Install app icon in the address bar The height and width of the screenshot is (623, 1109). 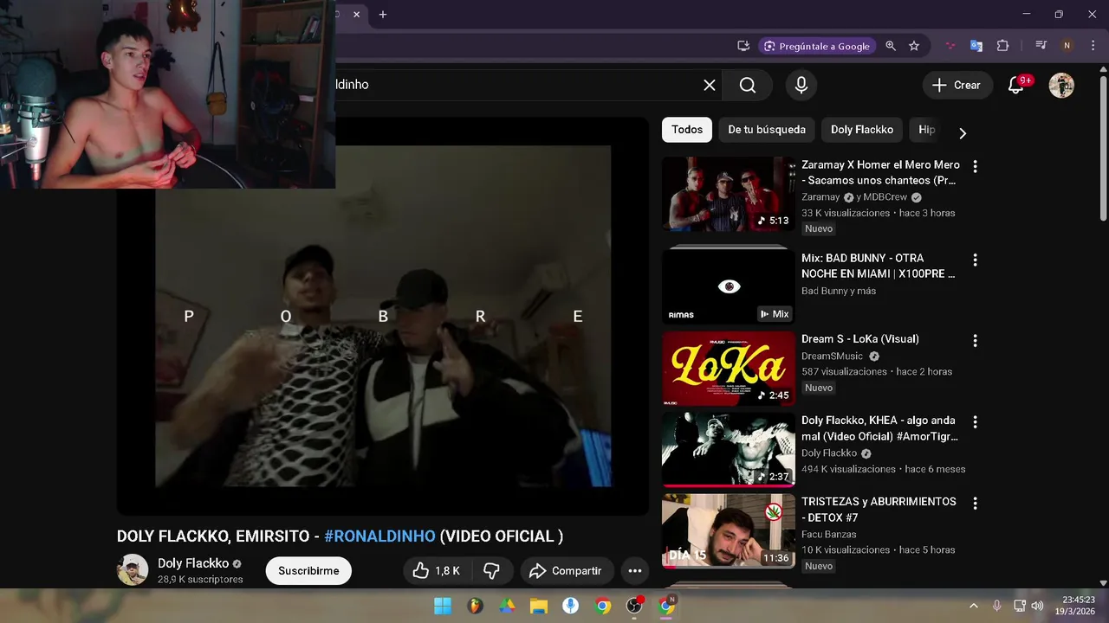743,46
